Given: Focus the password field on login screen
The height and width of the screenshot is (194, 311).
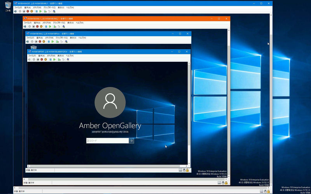Looking at the screenshot, I should coord(108,141).
